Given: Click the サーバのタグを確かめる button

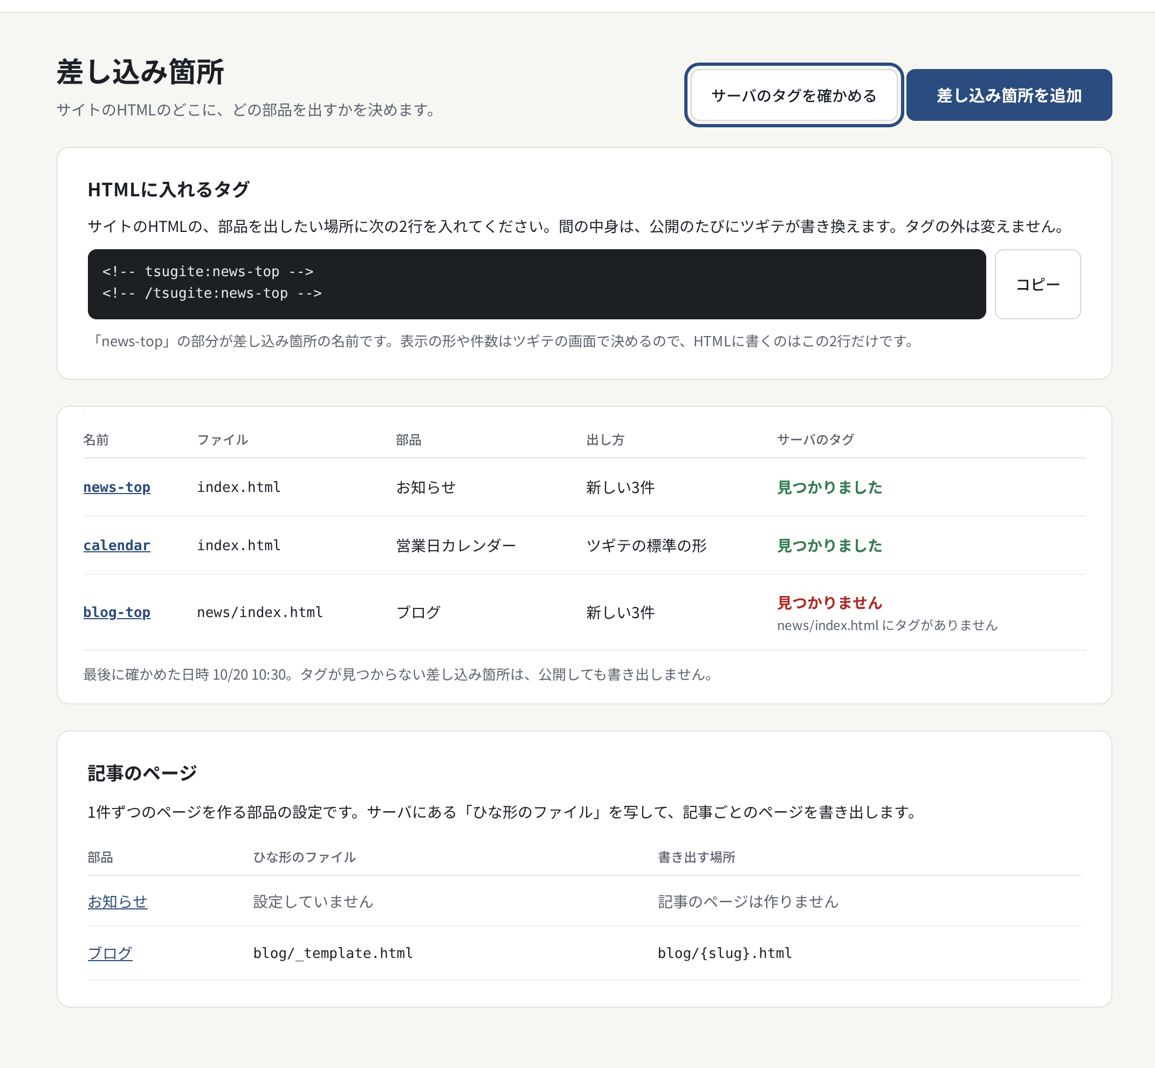Looking at the screenshot, I should (794, 95).
